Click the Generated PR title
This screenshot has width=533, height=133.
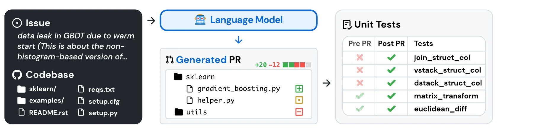coord(208,60)
